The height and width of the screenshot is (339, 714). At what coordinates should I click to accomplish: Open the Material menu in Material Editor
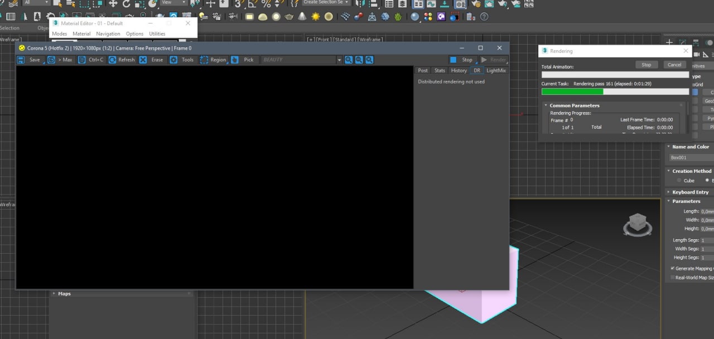[x=81, y=33]
